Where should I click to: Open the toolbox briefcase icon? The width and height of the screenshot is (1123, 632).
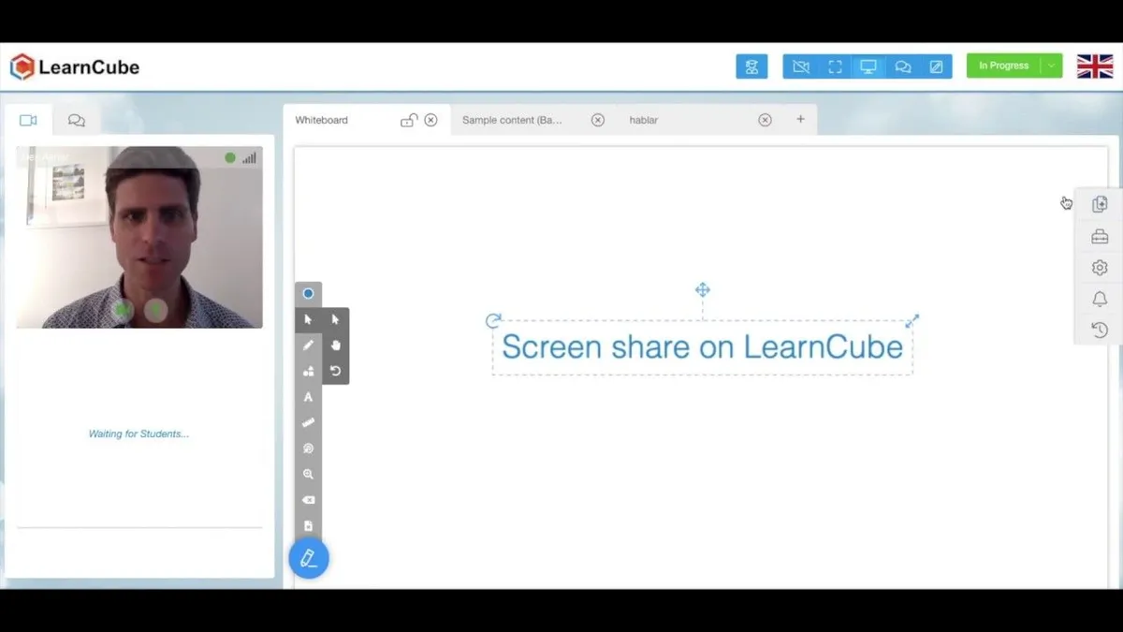[x=1100, y=237]
